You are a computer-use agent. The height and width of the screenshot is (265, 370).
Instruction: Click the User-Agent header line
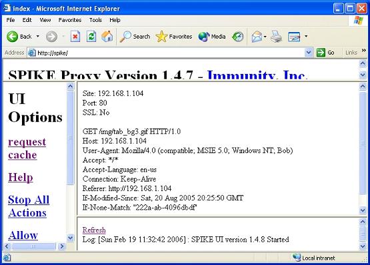click(187, 150)
